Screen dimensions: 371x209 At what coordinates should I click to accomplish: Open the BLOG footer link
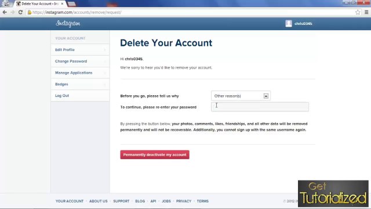[x=140, y=201]
